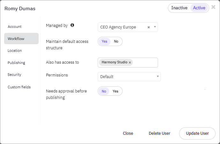Open the Managed by dropdown arrow
The height and width of the screenshot is (144, 220).
tap(155, 27)
